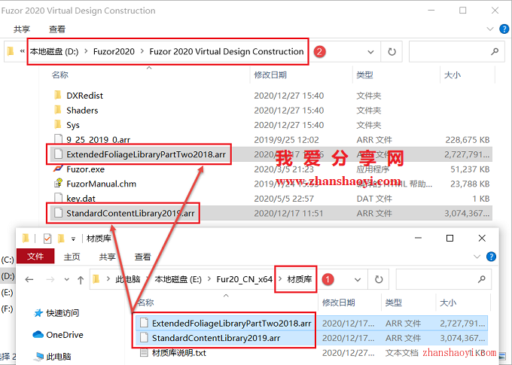Image resolution: width=512 pixels, height=365 pixels.
Task: Select the (F:) drive in the left pane
Action: pyautogui.click(x=8, y=309)
